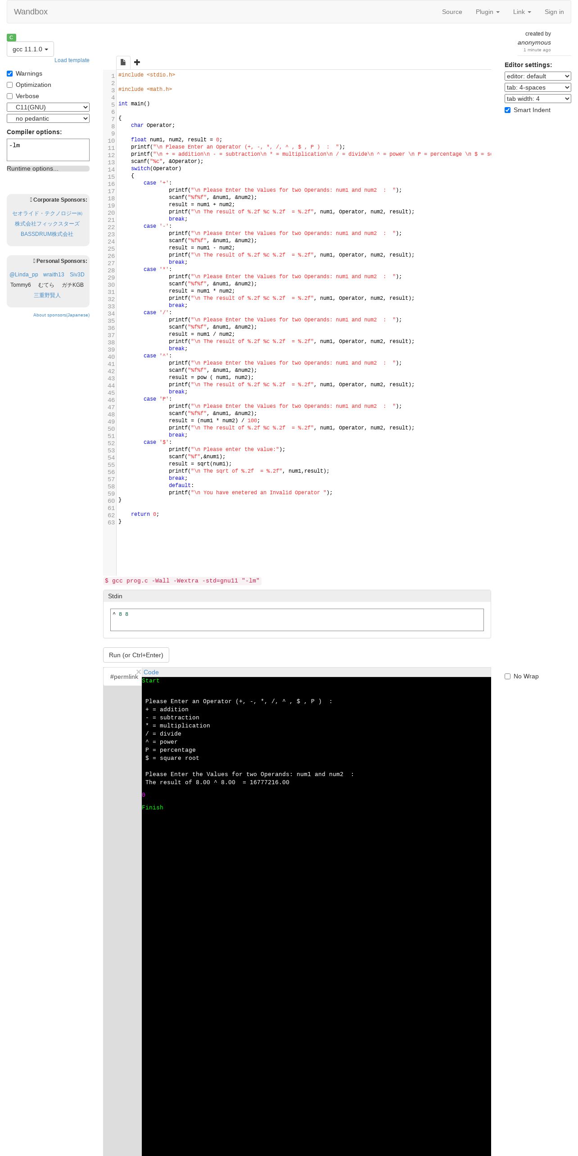Open @Linda_pp sponsor link
The image size is (578, 1156).
[x=24, y=275]
